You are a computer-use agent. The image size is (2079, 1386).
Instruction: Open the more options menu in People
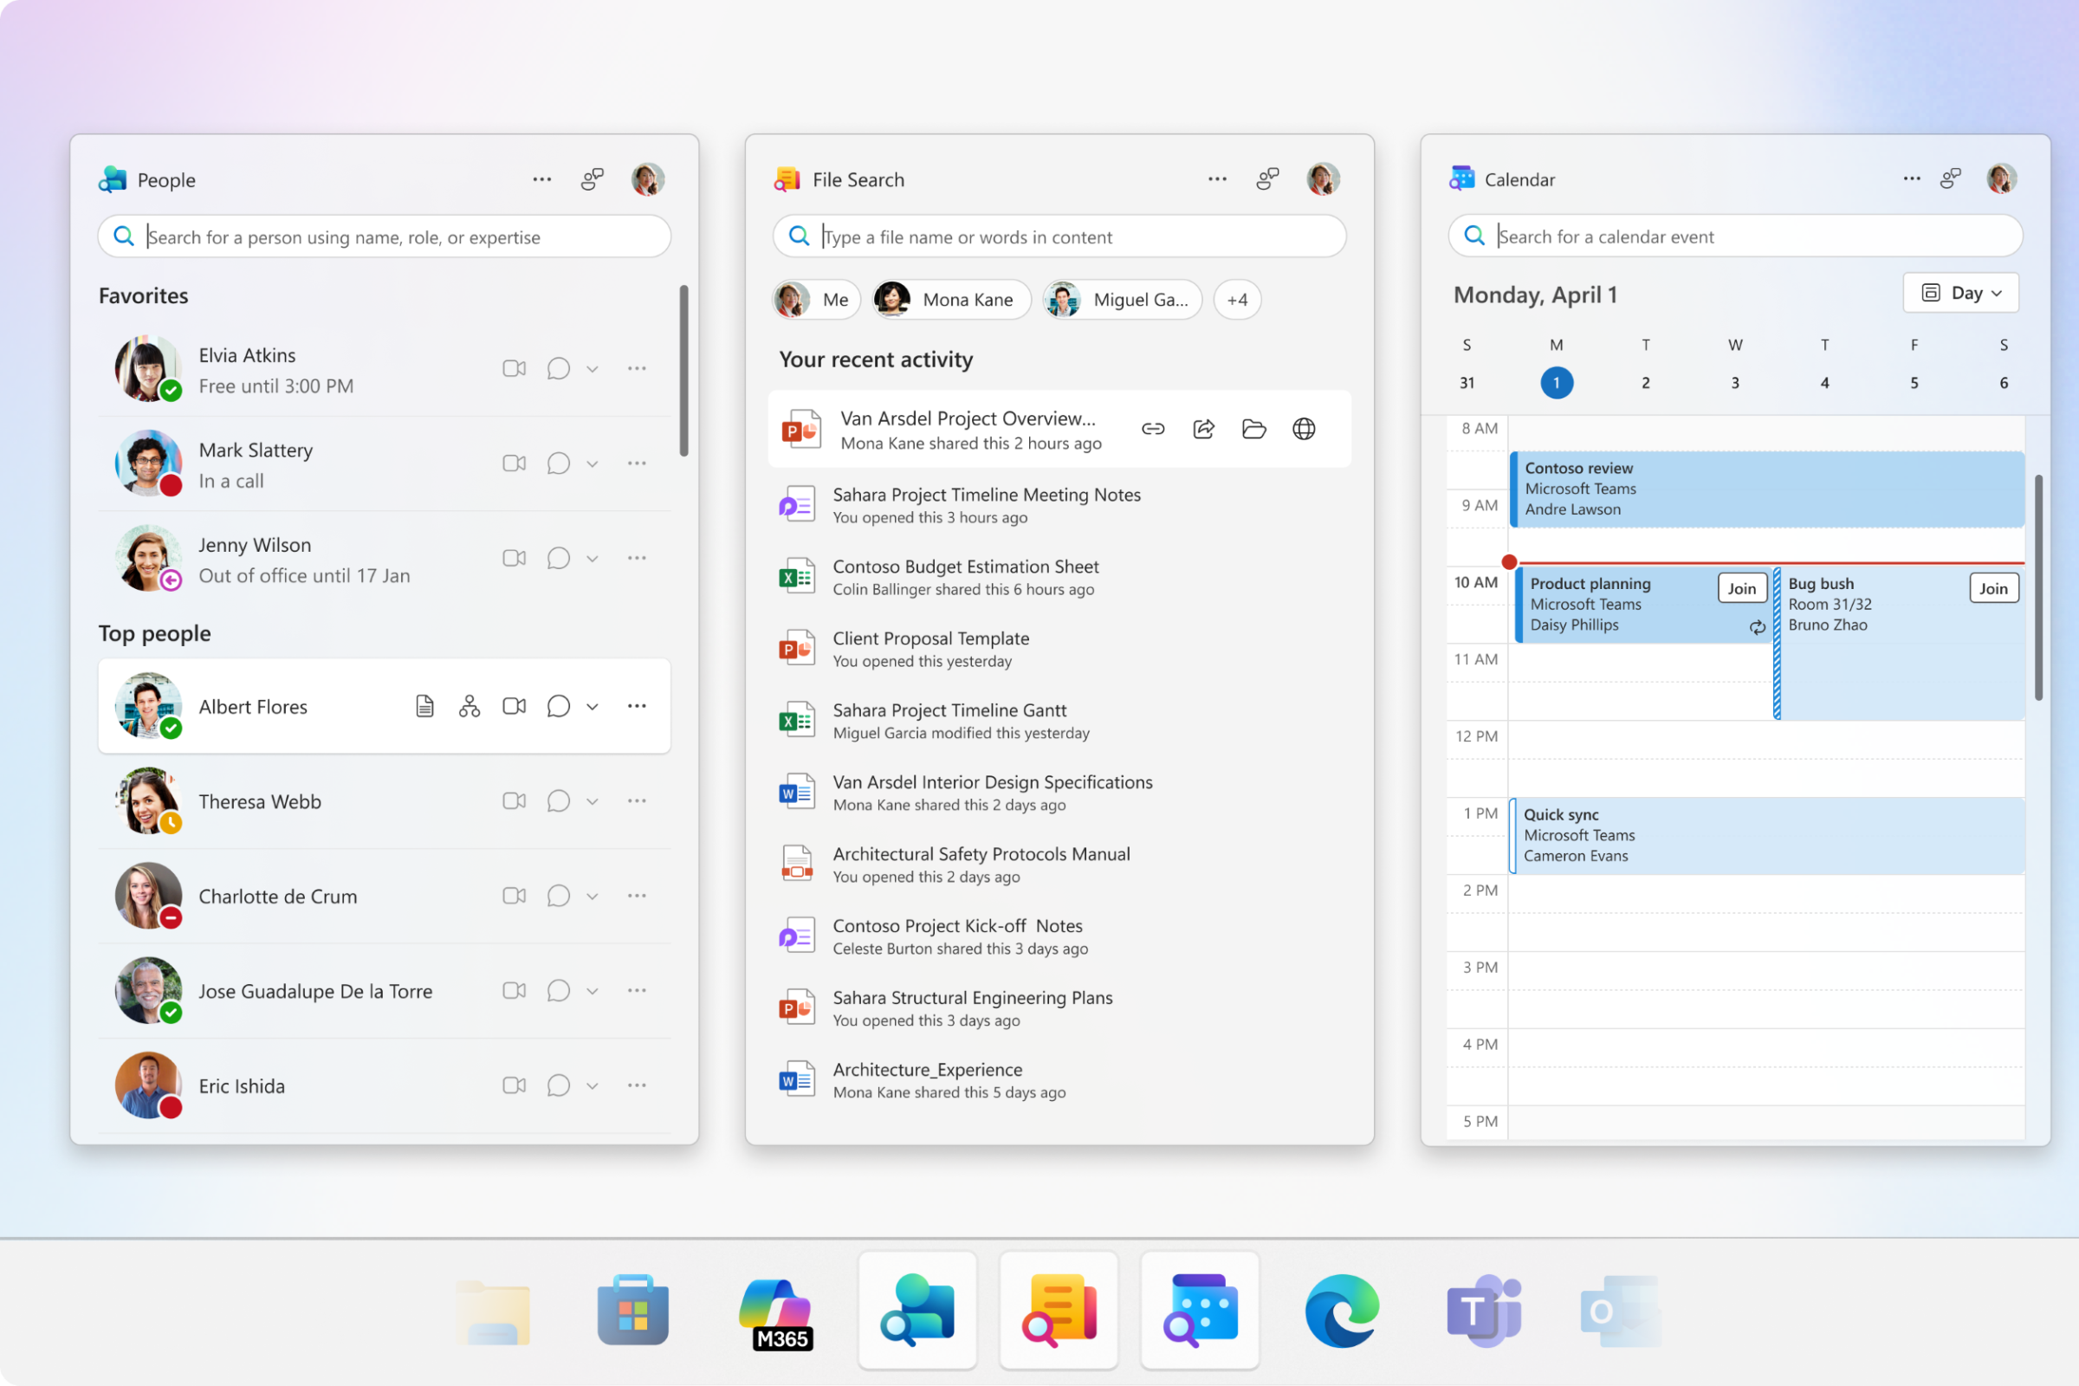tap(542, 178)
